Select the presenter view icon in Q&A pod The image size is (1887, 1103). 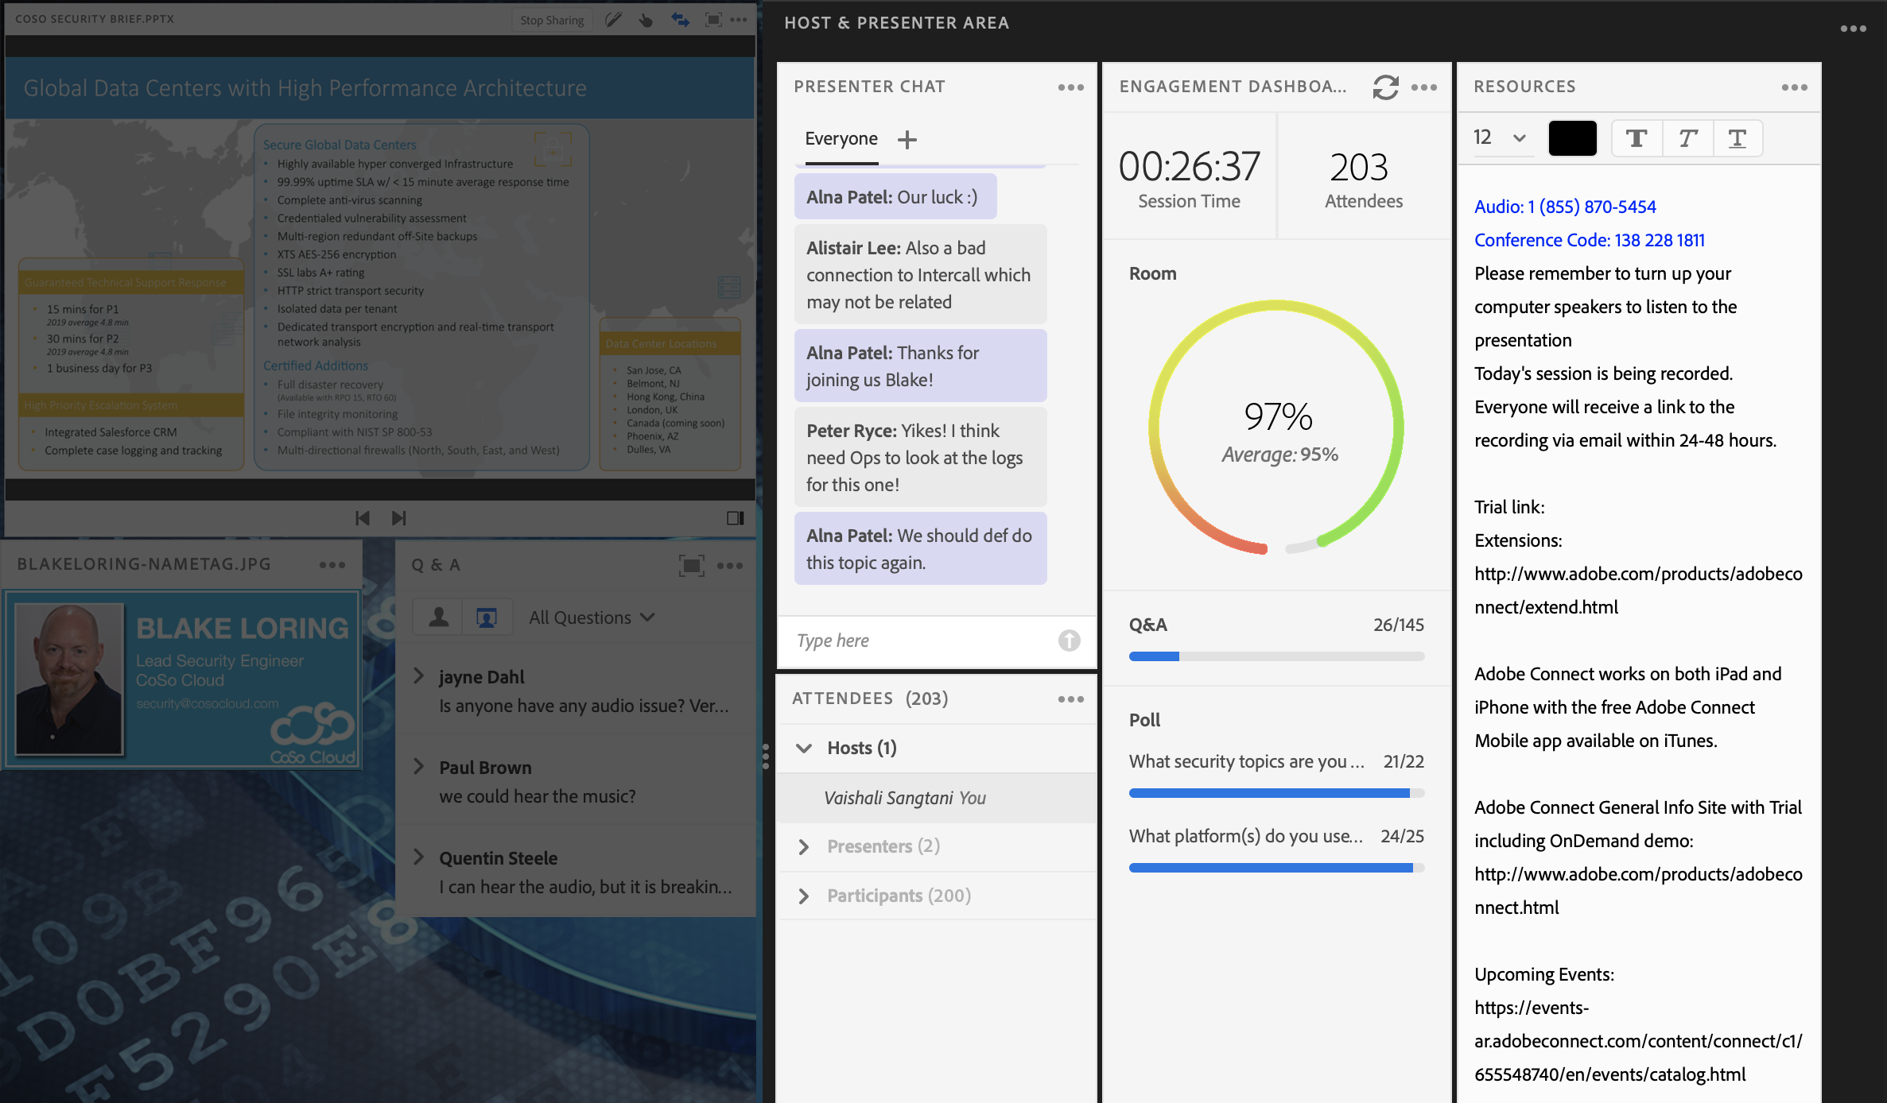coord(486,617)
